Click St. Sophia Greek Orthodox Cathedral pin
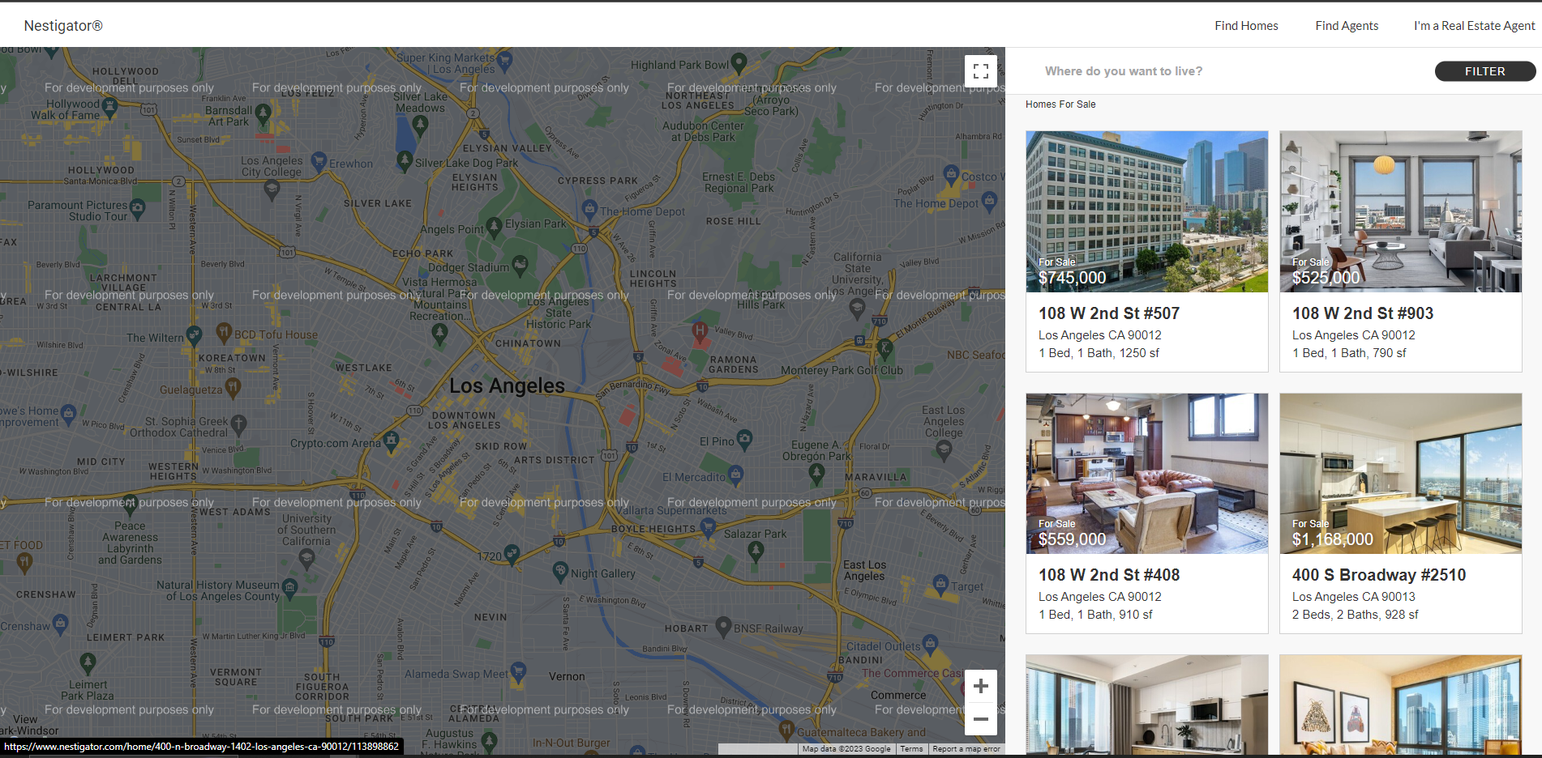1542x758 pixels. [238, 424]
